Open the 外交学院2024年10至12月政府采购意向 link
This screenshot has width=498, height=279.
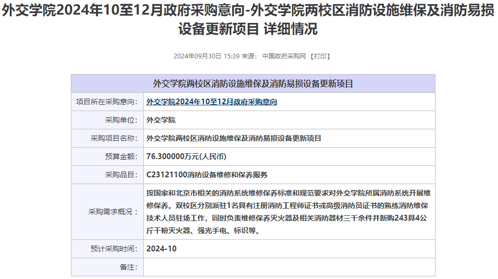211,102
